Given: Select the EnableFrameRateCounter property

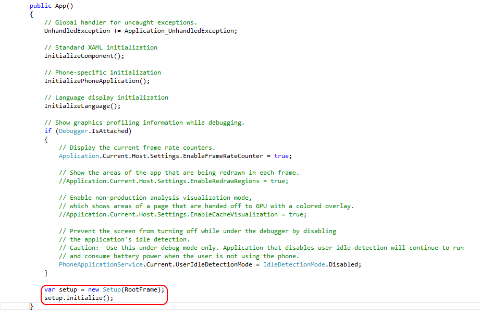Looking at the screenshot, I should tap(221, 156).
